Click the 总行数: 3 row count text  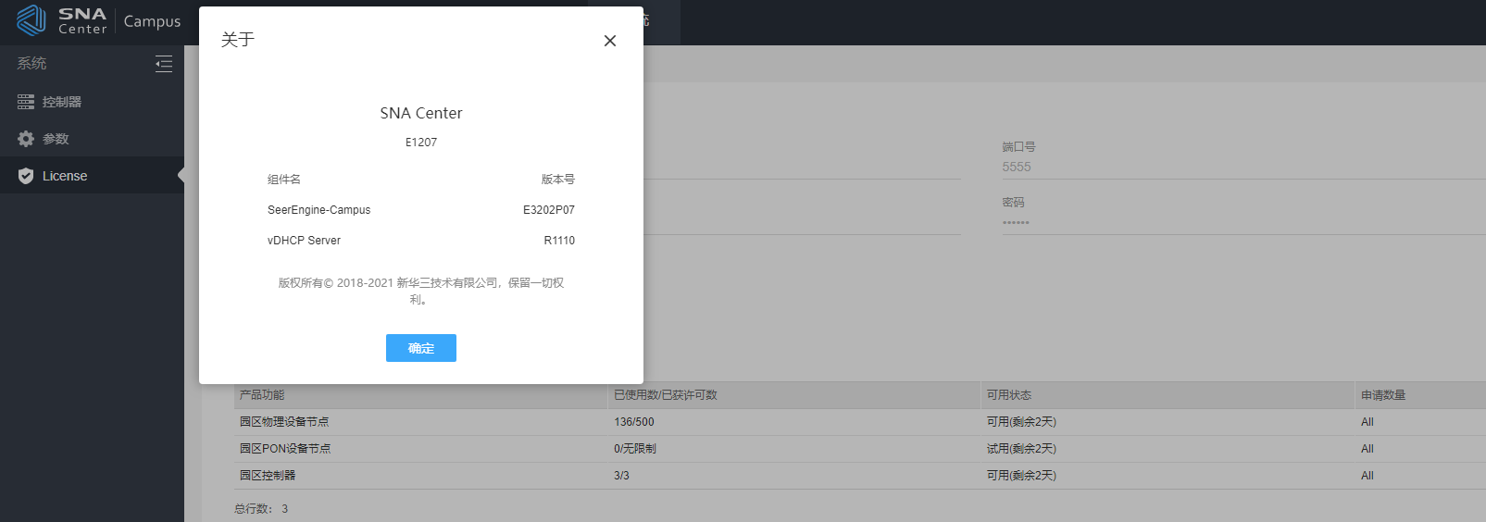pos(261,509)
